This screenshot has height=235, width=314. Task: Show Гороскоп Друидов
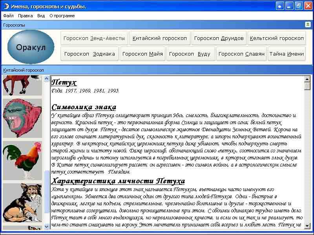pos(219,38)
